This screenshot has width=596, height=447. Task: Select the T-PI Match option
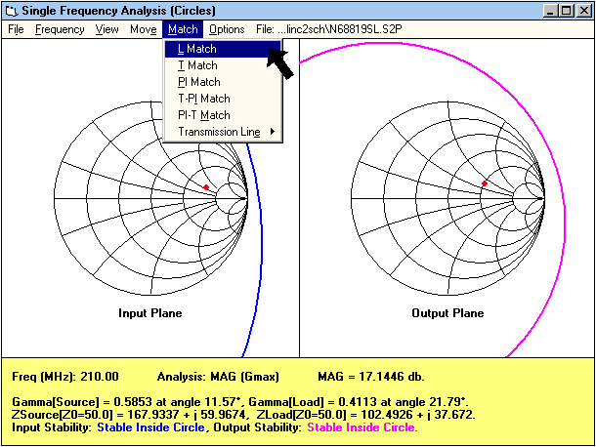pyautogui.click(x=204, y=99)
